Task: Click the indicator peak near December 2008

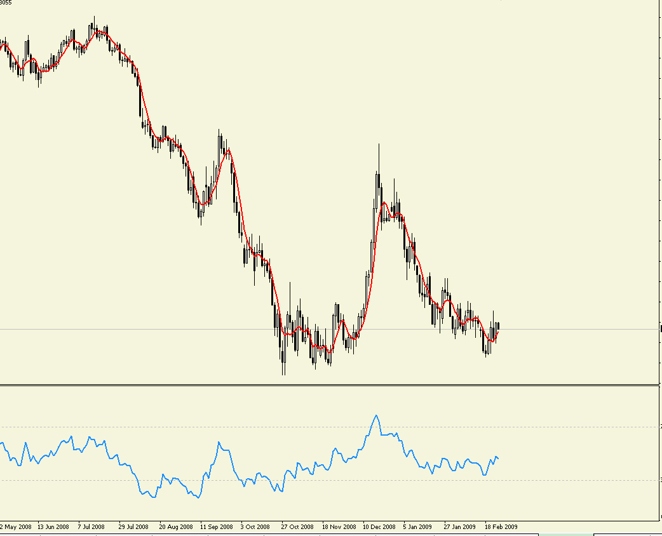Action: (x=376, y=416)
